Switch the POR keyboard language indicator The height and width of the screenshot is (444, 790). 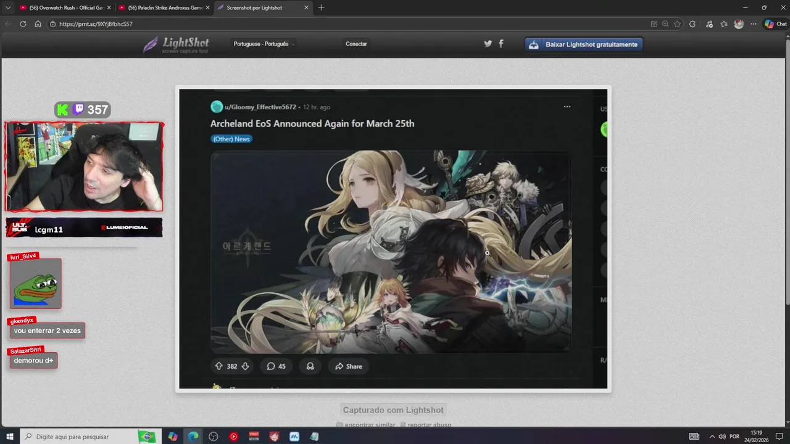[734, 437]
